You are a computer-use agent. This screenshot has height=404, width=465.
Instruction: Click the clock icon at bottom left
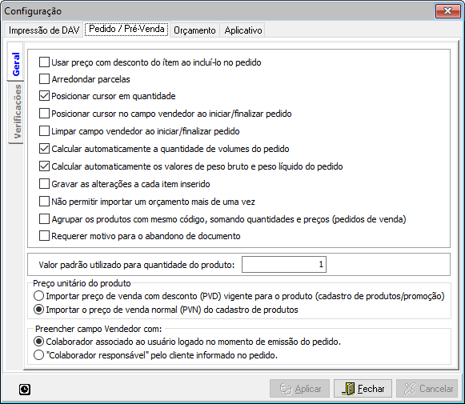[x=25, y=389]
